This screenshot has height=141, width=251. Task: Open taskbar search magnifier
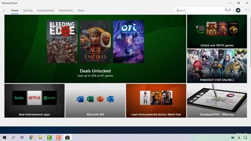(x=13, y=137)
